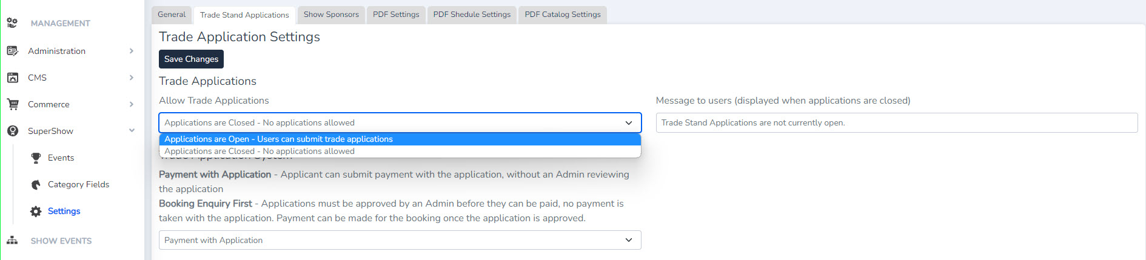
Task: Switch to the General tab
Action: pos(172,15)
